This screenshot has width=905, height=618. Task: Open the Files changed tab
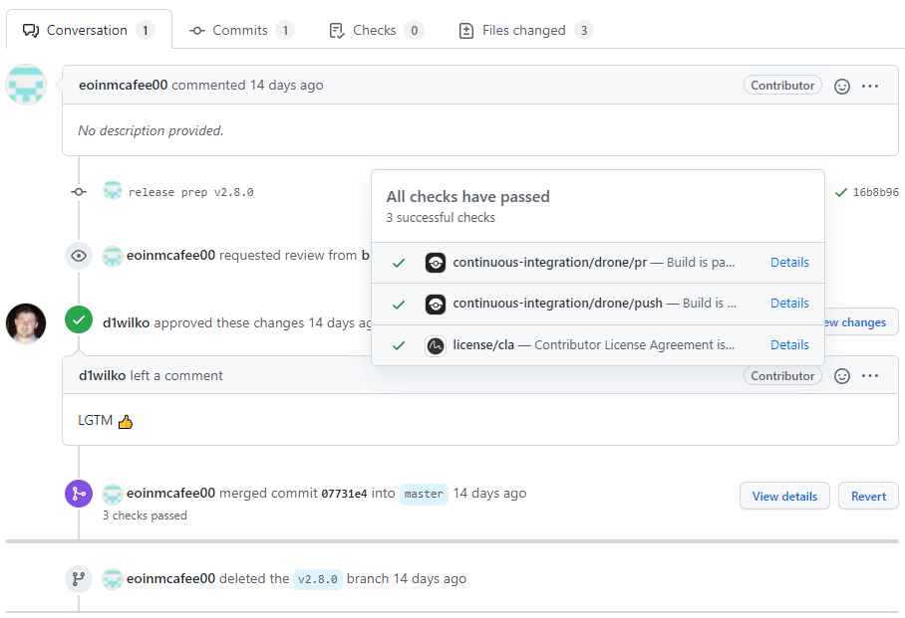pos(524,30)
